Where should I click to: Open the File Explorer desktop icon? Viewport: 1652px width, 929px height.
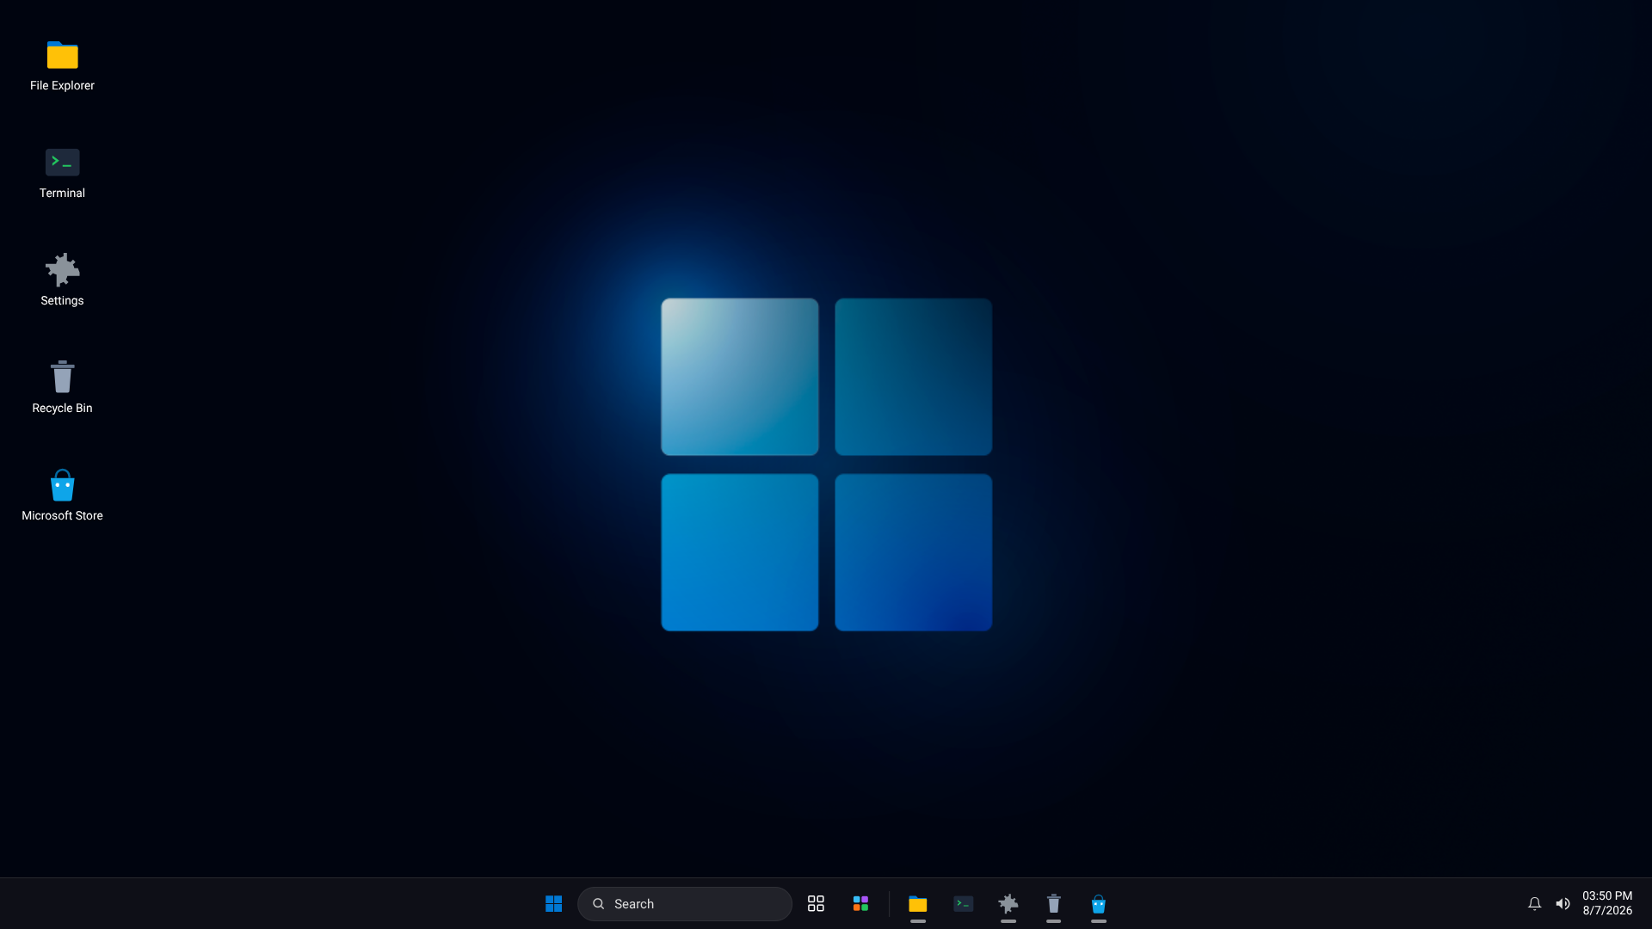[62, 65]
